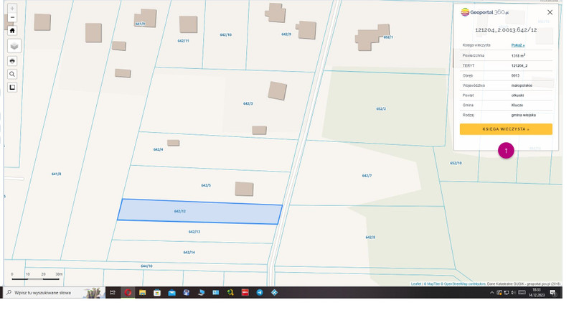Open the map search magnifier tool
The height and width of the screenshot is (323, 574).
(12, 74)
